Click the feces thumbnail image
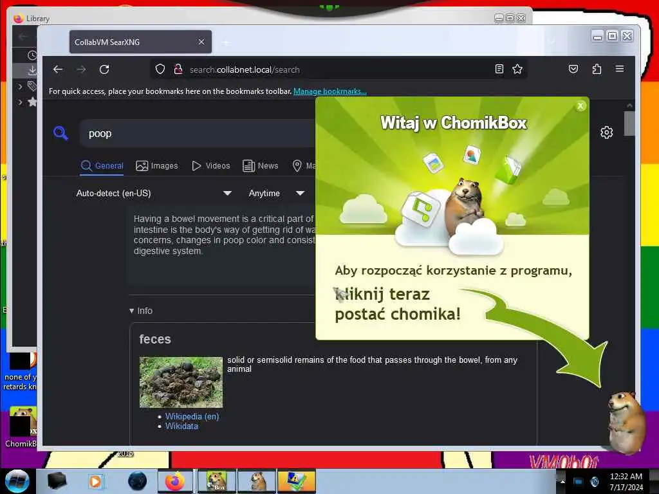659x494 pixels. [181, 382]
